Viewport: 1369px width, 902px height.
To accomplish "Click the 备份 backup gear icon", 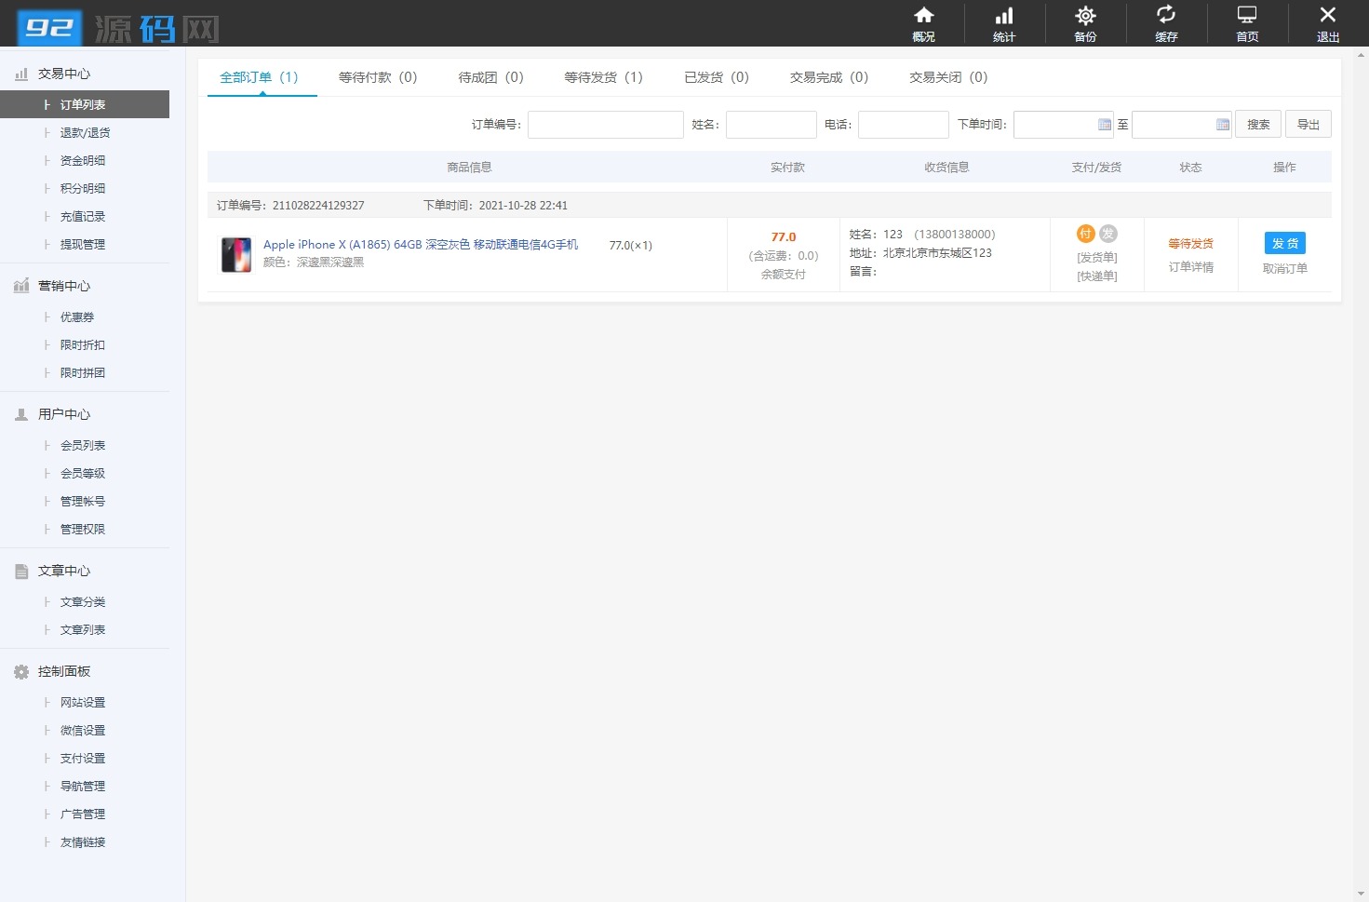I will click(1085, 16).
